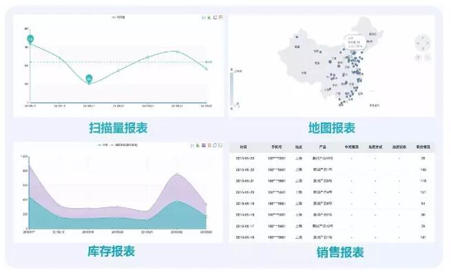Click map zoom-in button below navigation circle
This screenshot has width=451, height=272.
[418, 58]
